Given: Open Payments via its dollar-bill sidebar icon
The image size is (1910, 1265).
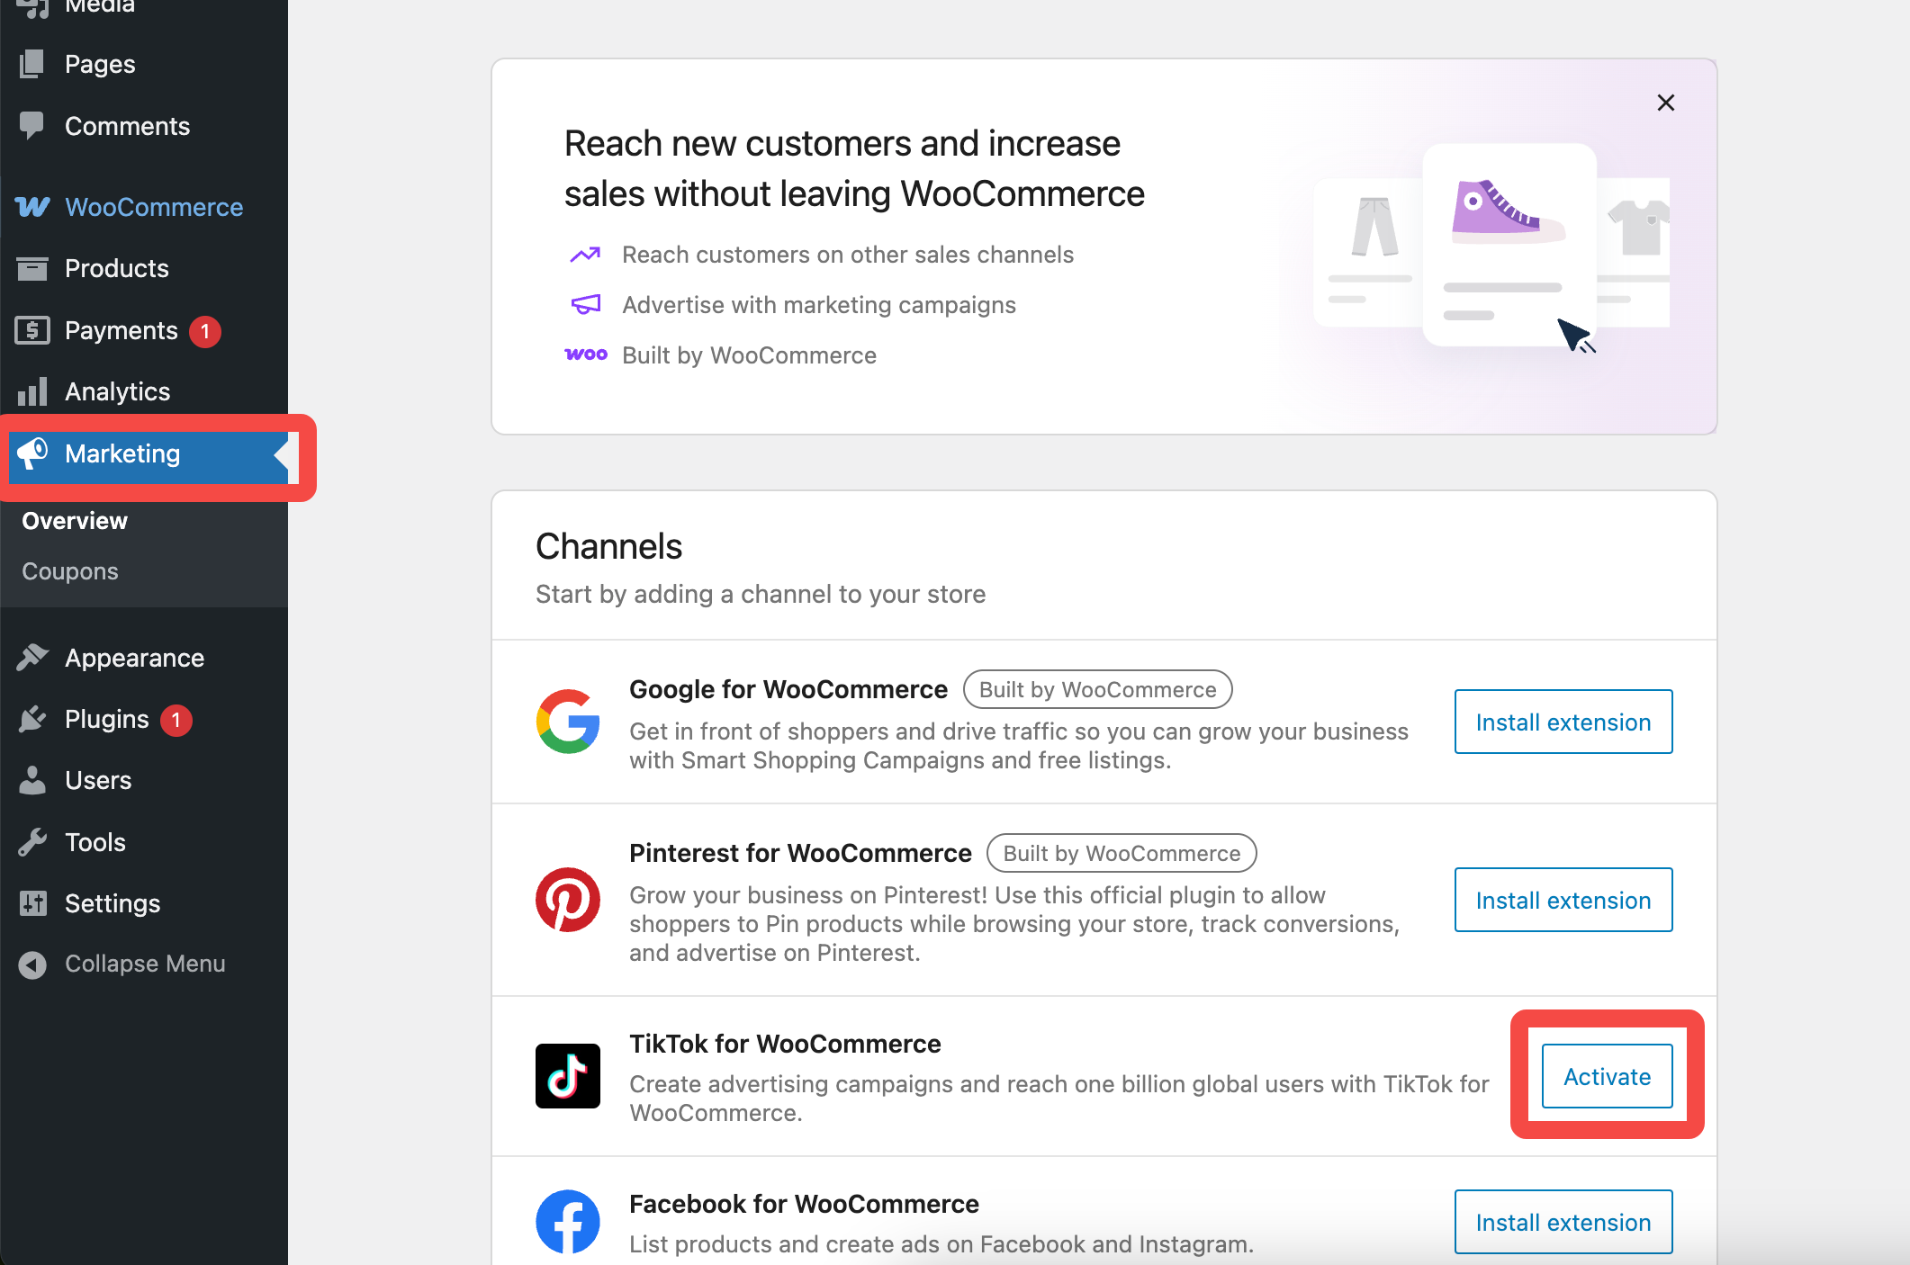Looking at the screenshot, I should pyautogui.click(x=32, y=330).
